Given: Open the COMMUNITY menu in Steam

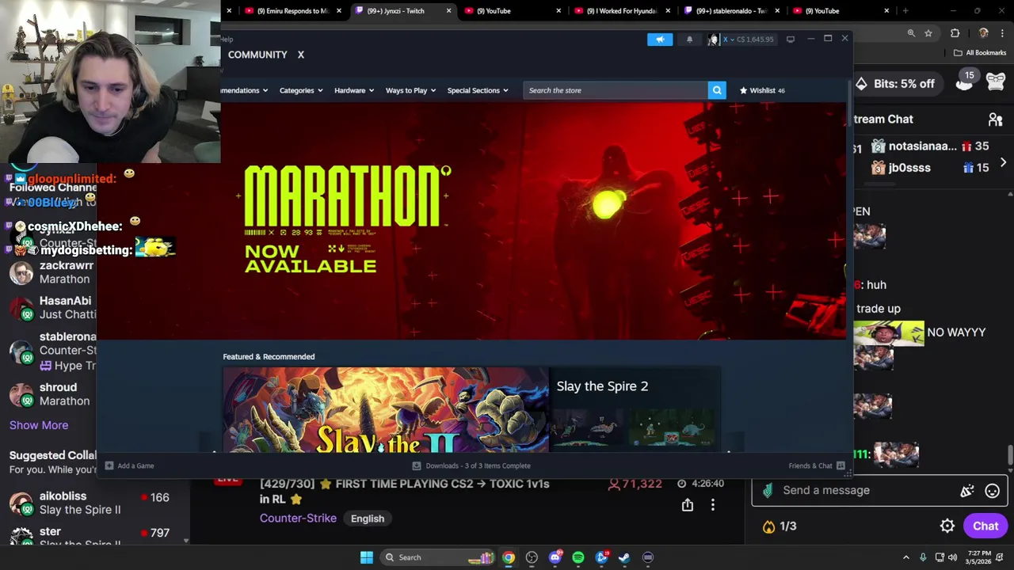Looking at the screenshot, I should coord(257,55).
